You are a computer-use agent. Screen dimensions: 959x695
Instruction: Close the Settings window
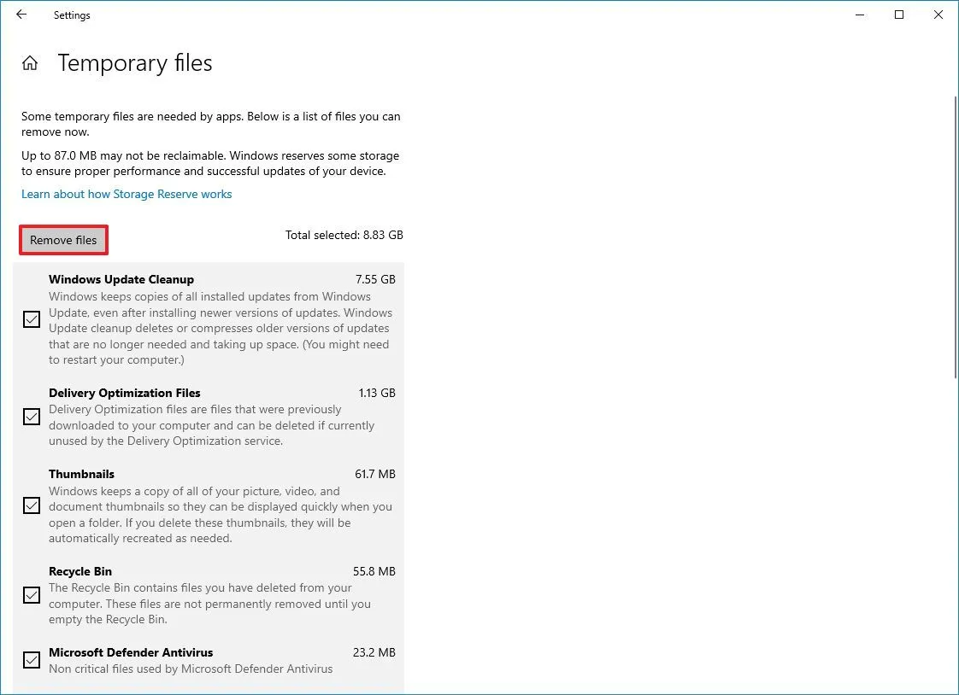click(x=938, y=15)
